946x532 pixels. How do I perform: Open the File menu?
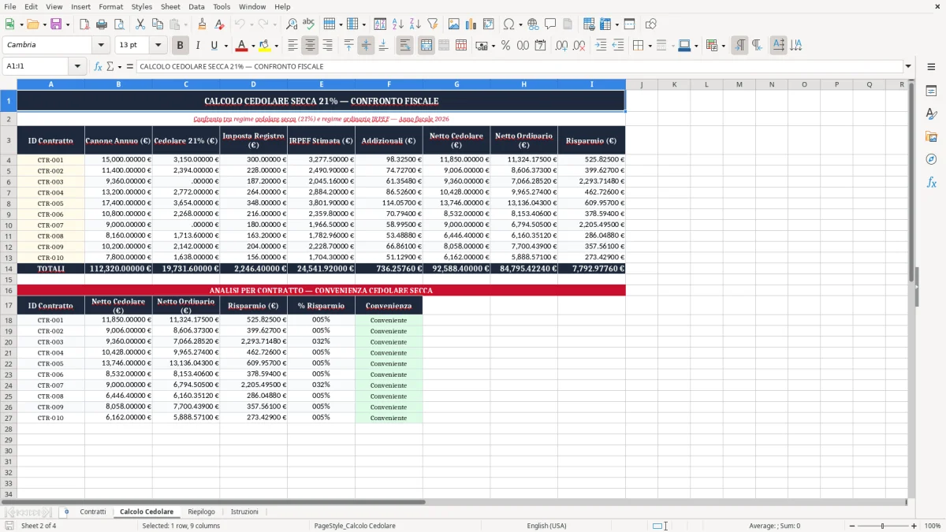click(x=10, y=6)
